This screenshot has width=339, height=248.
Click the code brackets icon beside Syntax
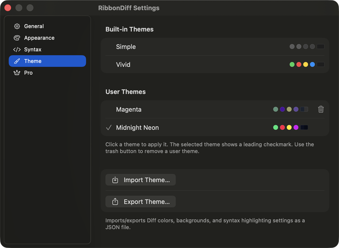(17, 49)
